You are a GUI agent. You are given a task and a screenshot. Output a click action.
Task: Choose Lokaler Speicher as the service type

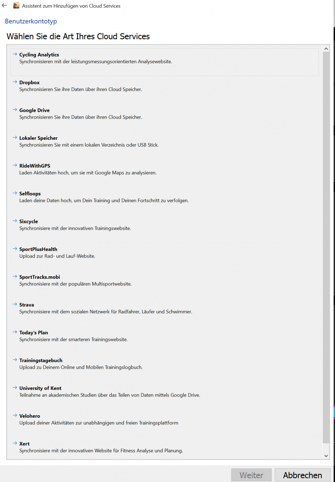click(x=39, y=138)
